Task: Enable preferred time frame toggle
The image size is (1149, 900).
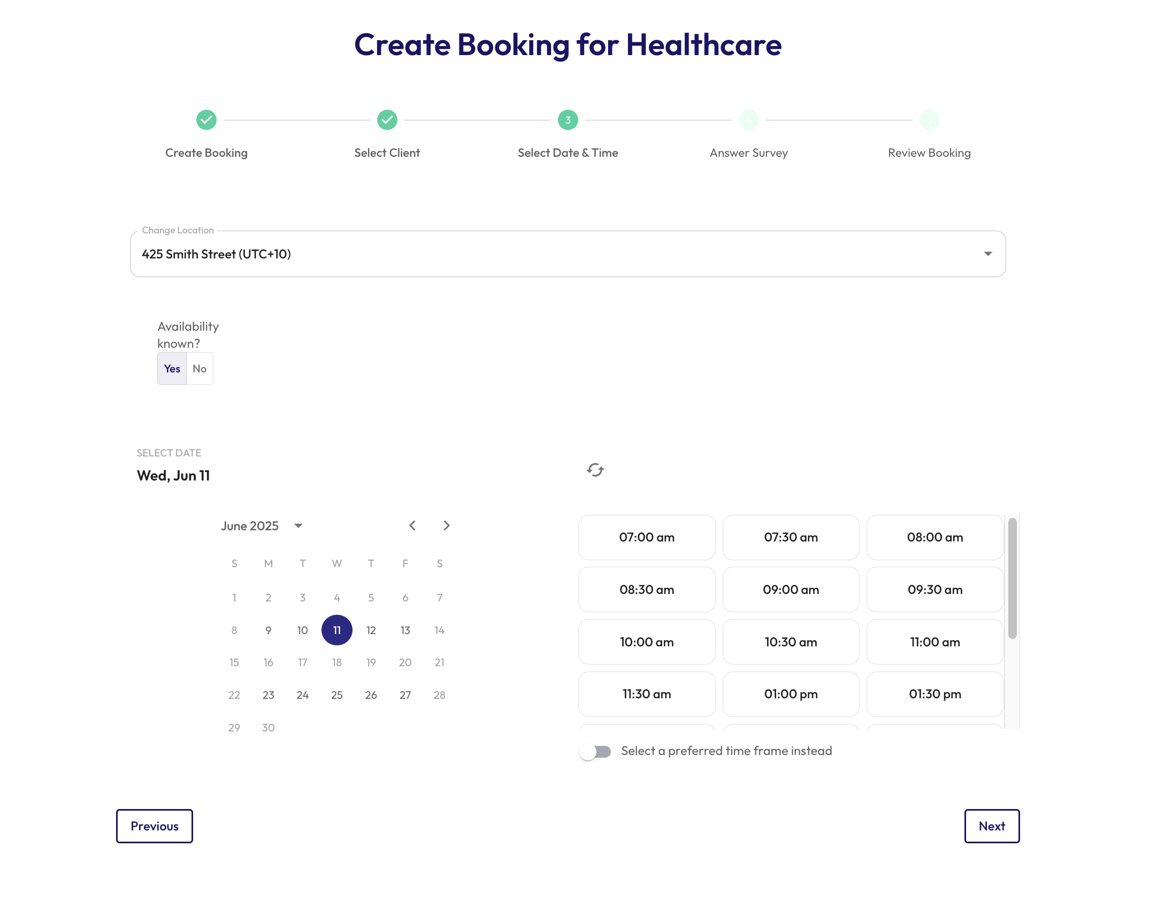Action: tap(595, 752)
